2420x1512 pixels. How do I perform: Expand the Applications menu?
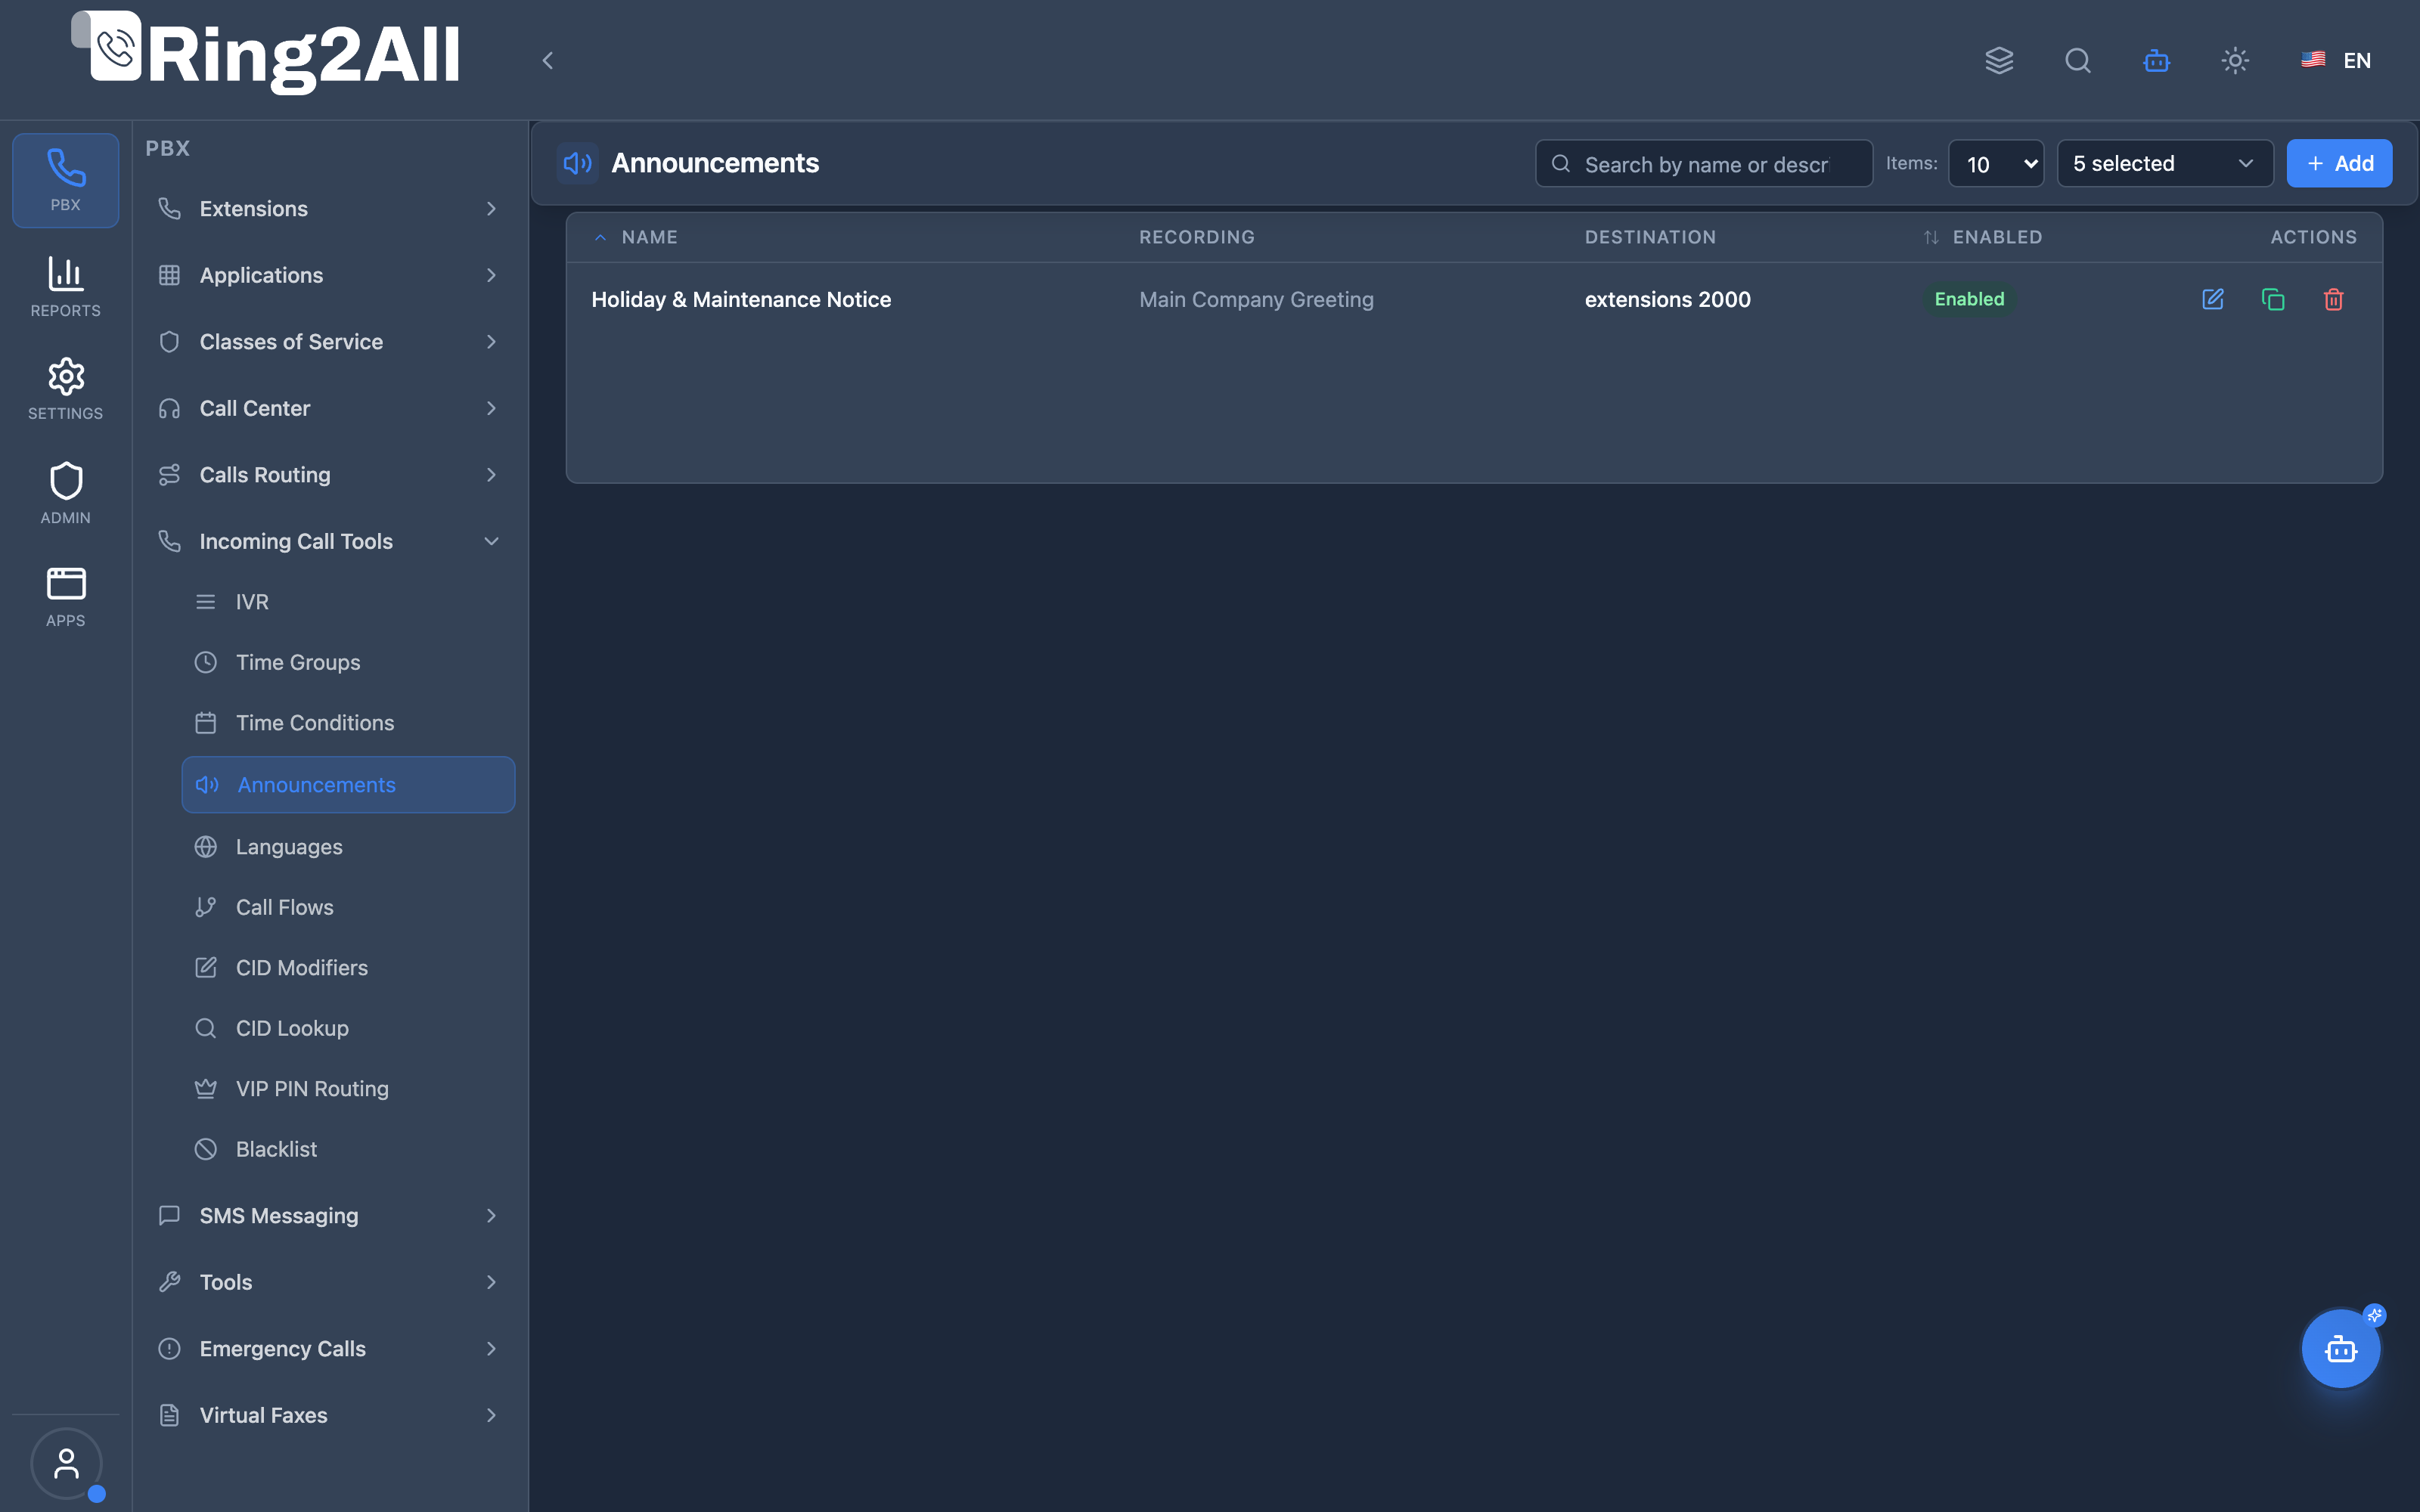(x=329, y=275)
